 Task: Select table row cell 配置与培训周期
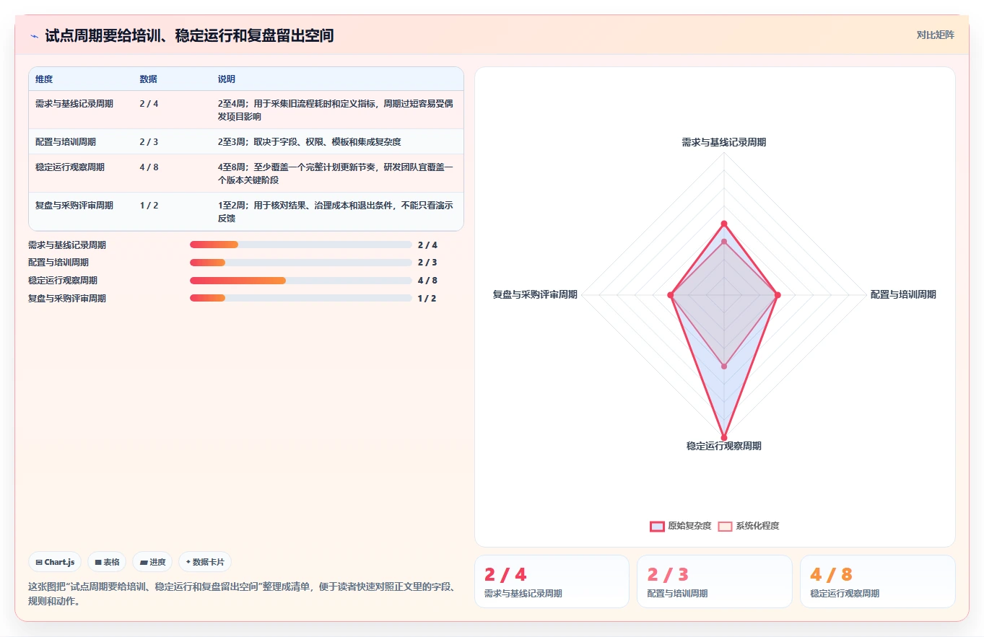66,141
